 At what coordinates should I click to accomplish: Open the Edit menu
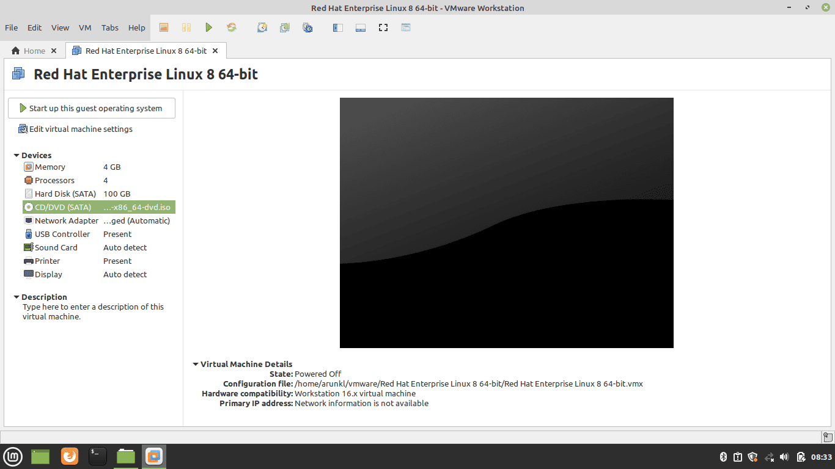click(x=35, y=27)
